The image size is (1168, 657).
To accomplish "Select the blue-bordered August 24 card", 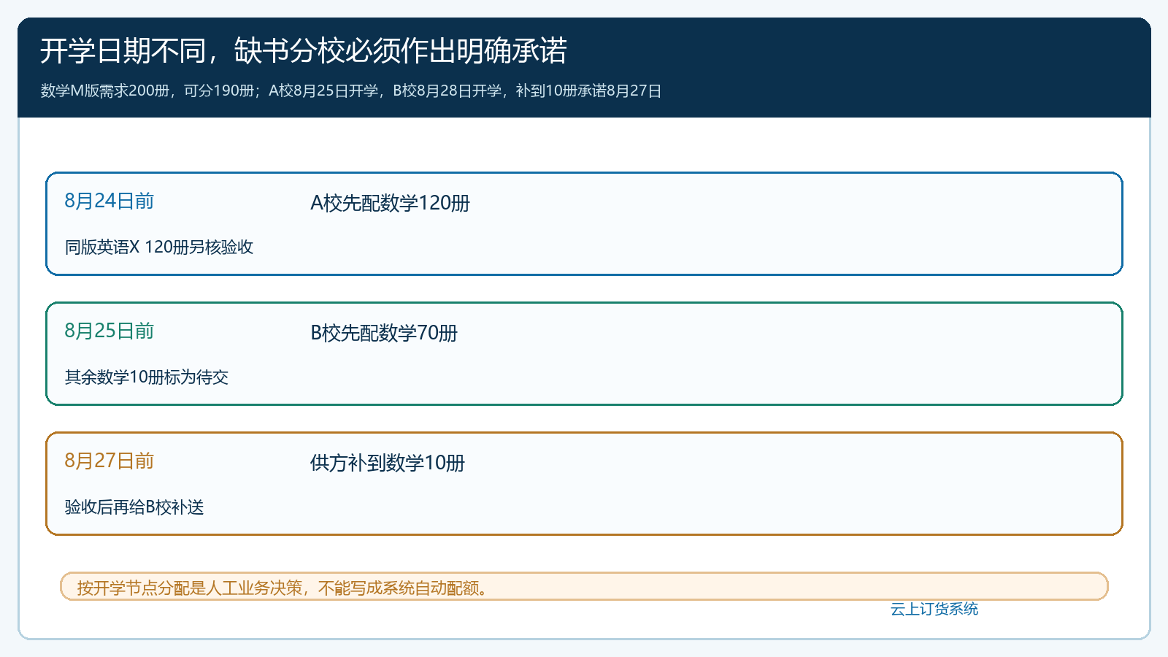I will pyautogui.click(x=584, y=223).
